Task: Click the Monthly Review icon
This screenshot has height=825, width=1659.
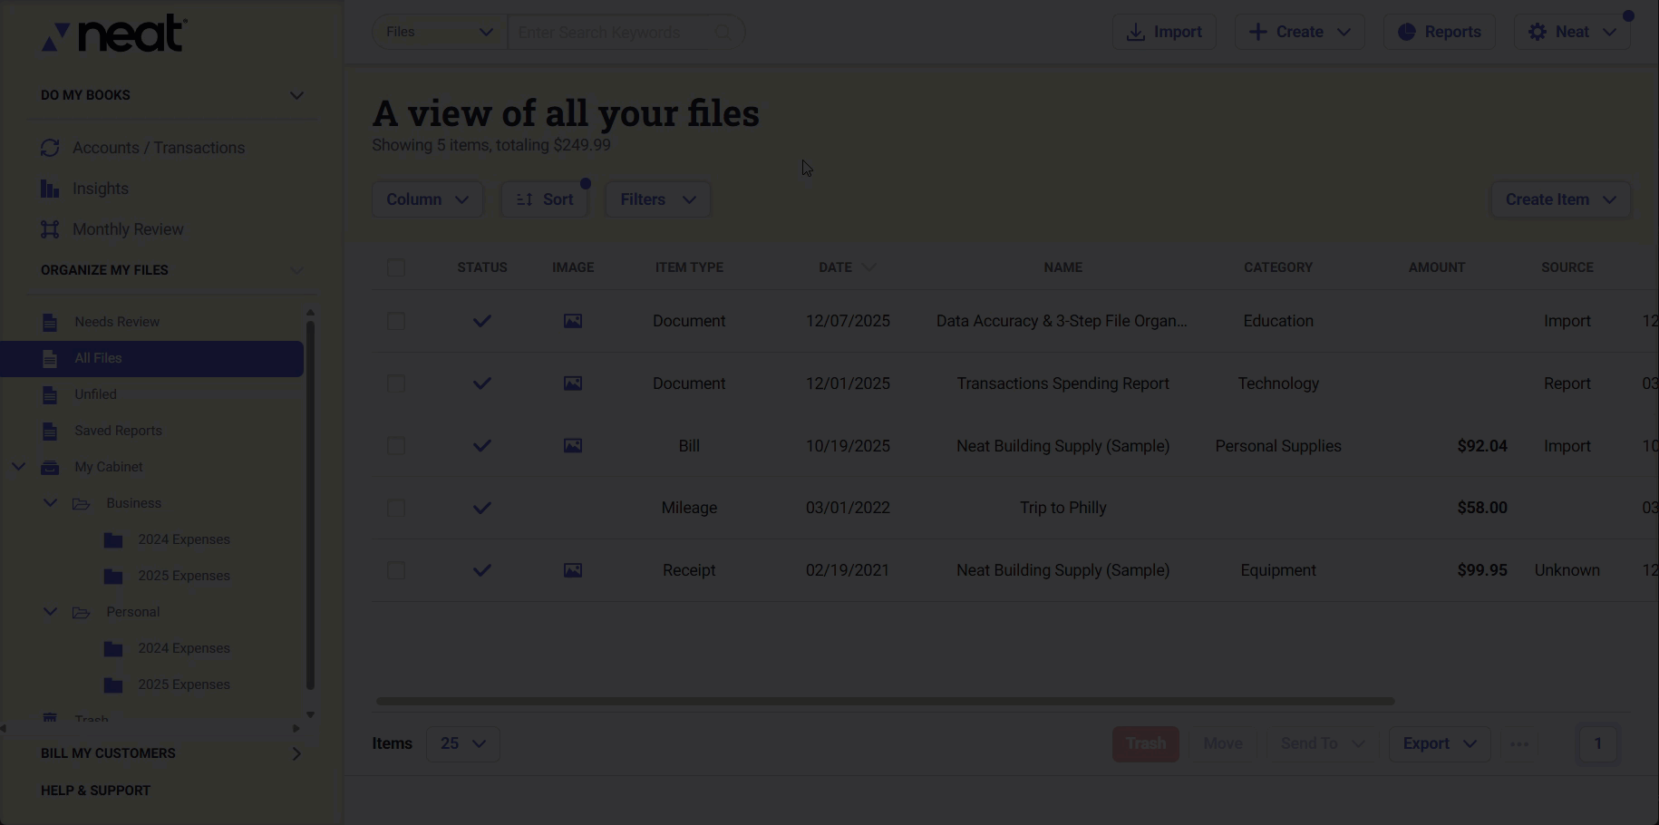Action: 50,229
